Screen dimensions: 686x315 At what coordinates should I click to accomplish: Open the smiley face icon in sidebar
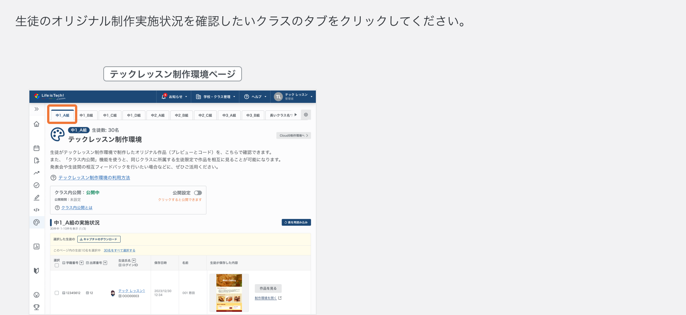[37, 295]
